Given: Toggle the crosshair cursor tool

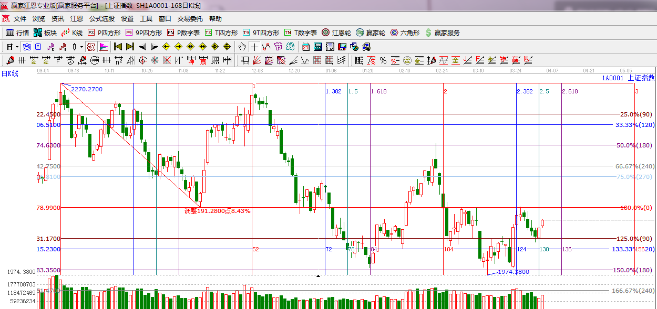Looking at the screenshot, I should [254, 47].
